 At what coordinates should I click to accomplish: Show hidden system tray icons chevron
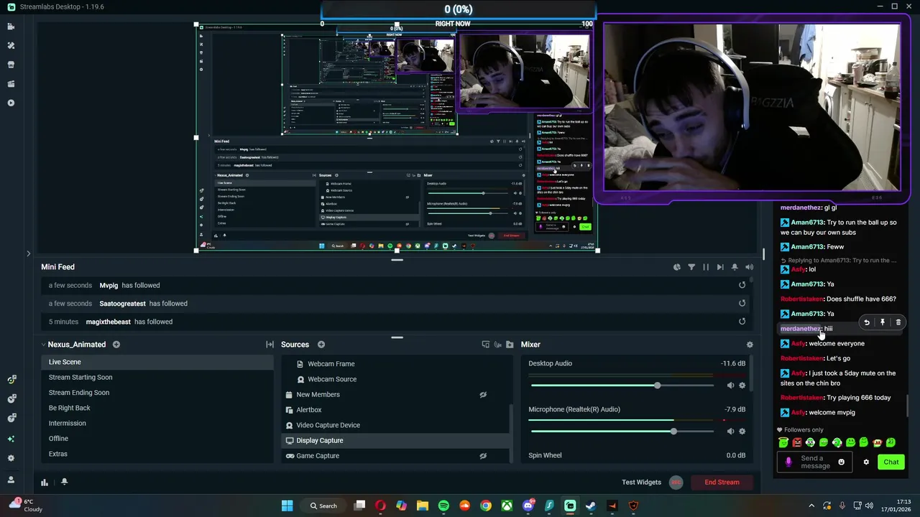click(811, 506)
